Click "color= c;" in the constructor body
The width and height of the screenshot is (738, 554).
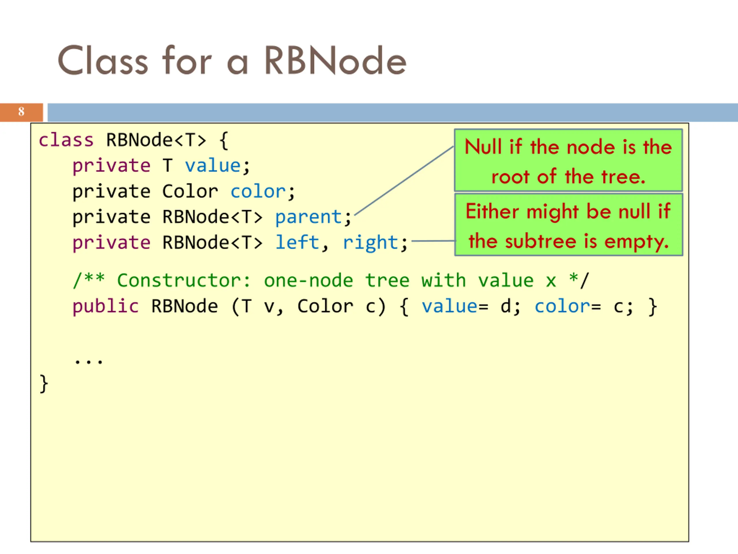tap(583, 306)
